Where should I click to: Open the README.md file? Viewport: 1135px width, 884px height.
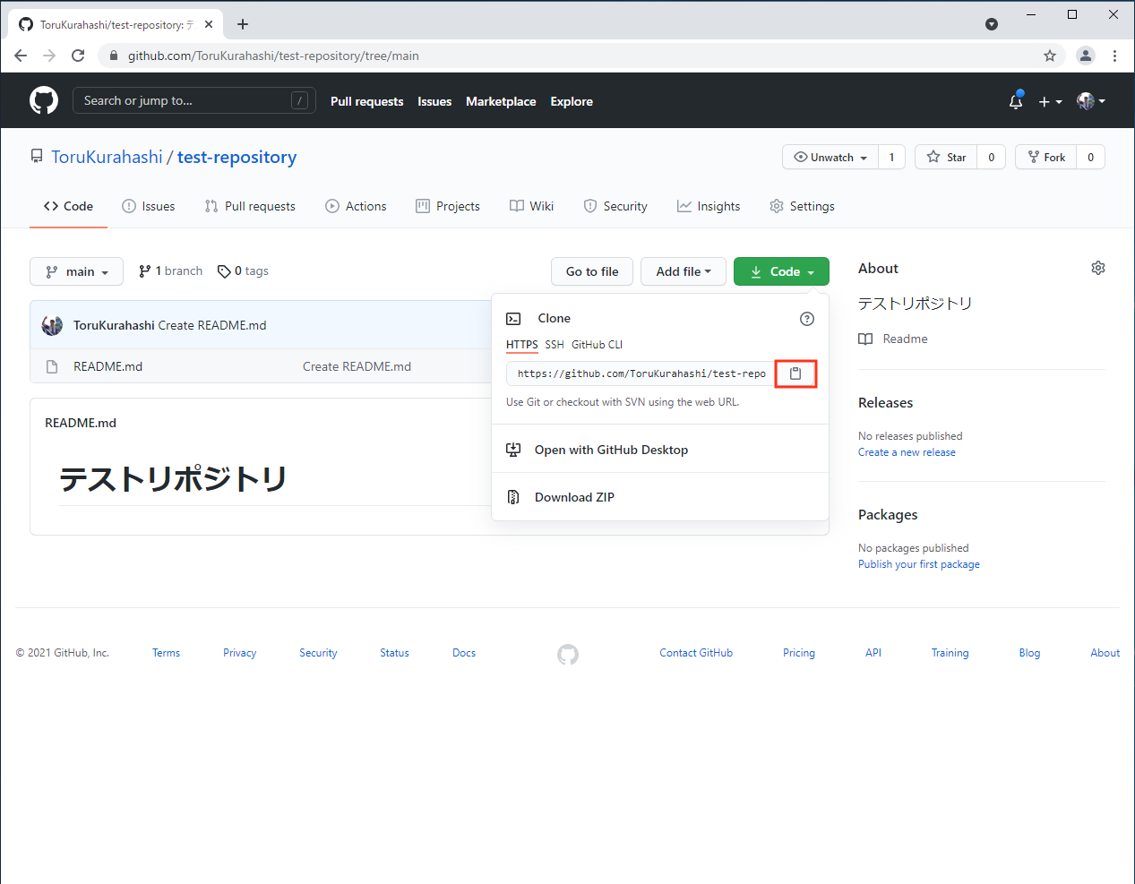coord(108,366)
